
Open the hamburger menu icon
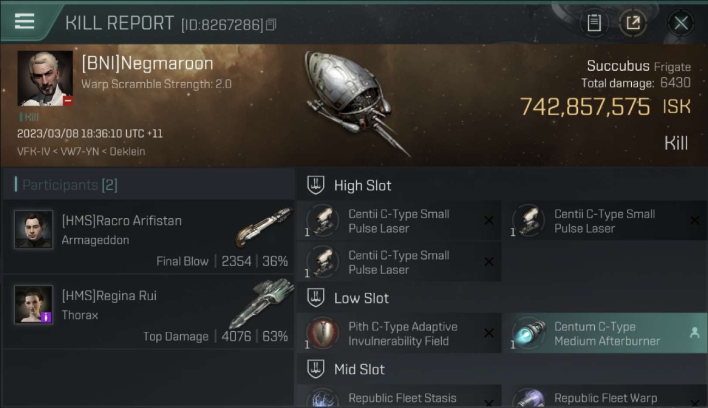click(x=25, y=21)
